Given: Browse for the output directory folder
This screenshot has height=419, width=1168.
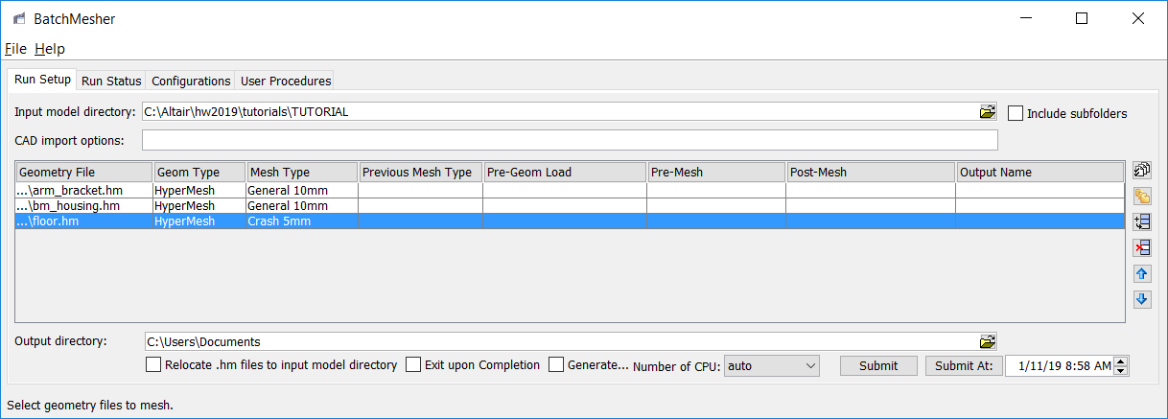Looking at the screenshot, I should click(988, 341).
